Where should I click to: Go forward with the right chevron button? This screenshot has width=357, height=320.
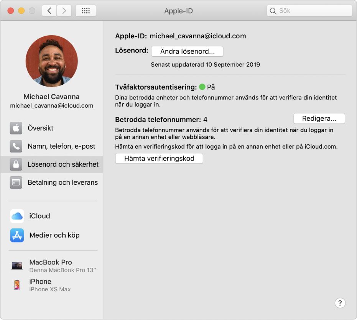point(64,11)
